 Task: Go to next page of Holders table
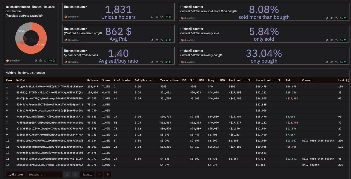tap(99, 175)
